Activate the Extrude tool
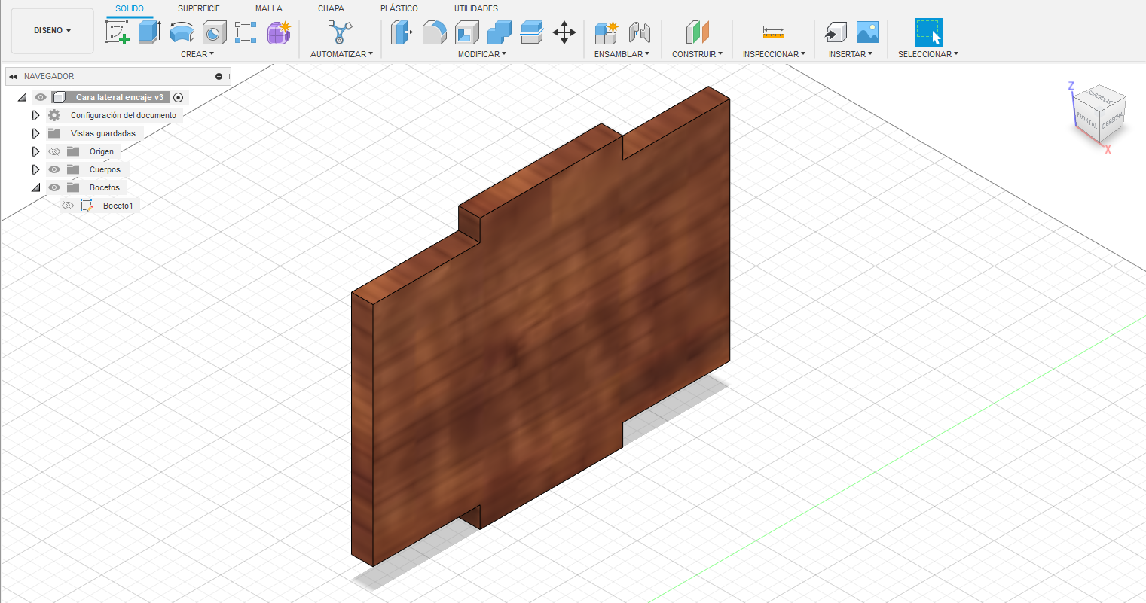This screenshot has height=603, width=1146. click(x=149, y=32)
